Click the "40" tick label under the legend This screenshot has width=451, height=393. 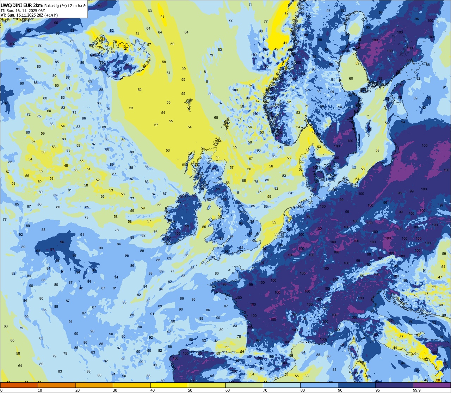coord(153,390)
